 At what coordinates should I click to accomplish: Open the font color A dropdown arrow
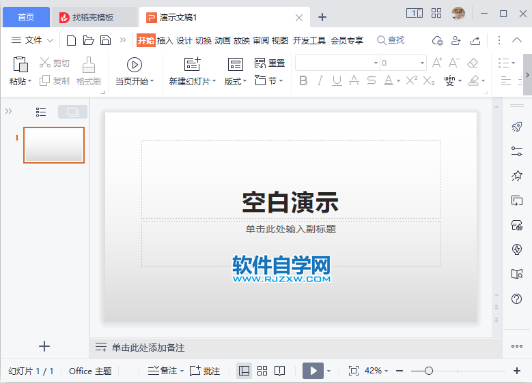(x=398, y=81)
